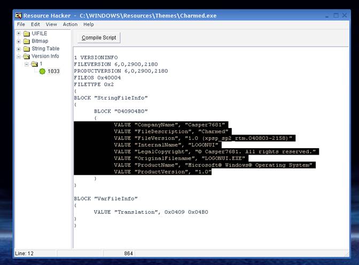Image resolution: width=359 pixels, height=265 pixels.
Task: Open the File menu
Action: coord(21,25)
